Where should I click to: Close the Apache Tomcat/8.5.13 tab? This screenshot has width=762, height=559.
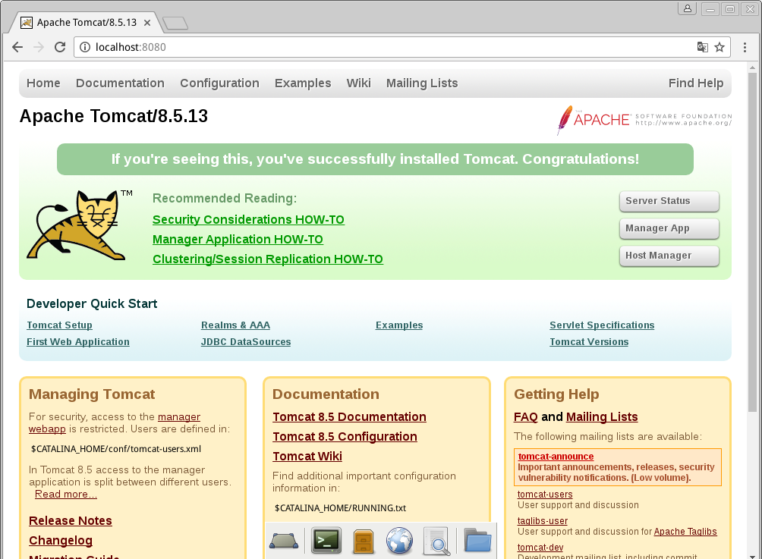click(147, 23)
